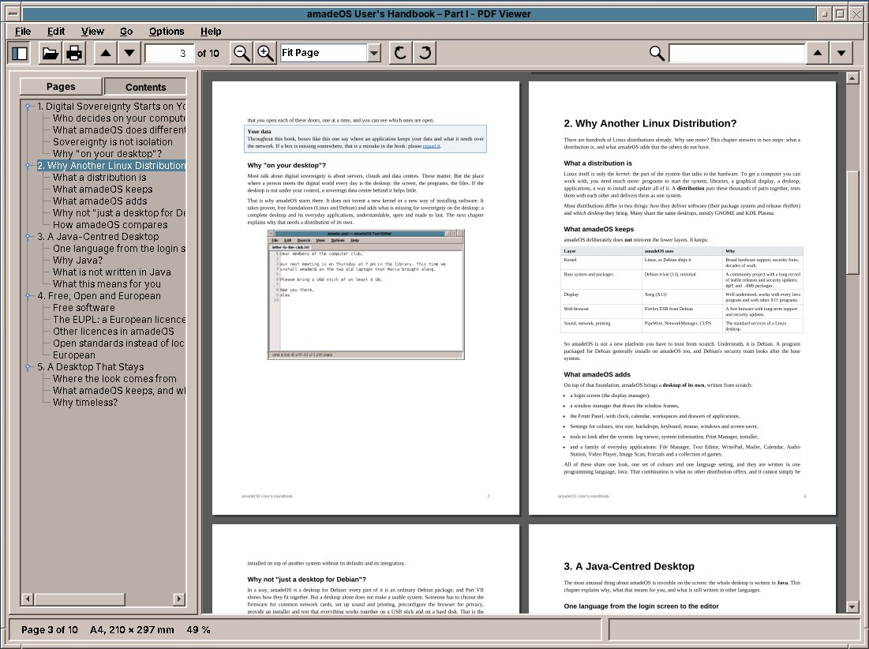Open the Go menu
The height and width of the screenshot is (649, 869).
126,32
